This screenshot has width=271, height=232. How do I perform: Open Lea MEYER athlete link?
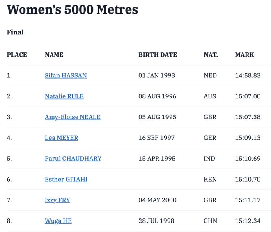(x=61, y=138)
